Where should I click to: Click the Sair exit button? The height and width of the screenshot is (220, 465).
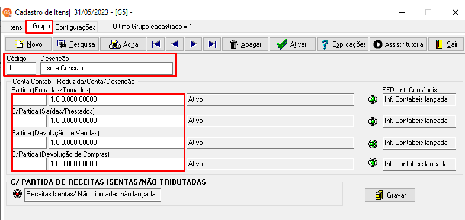tap(446, 44)
